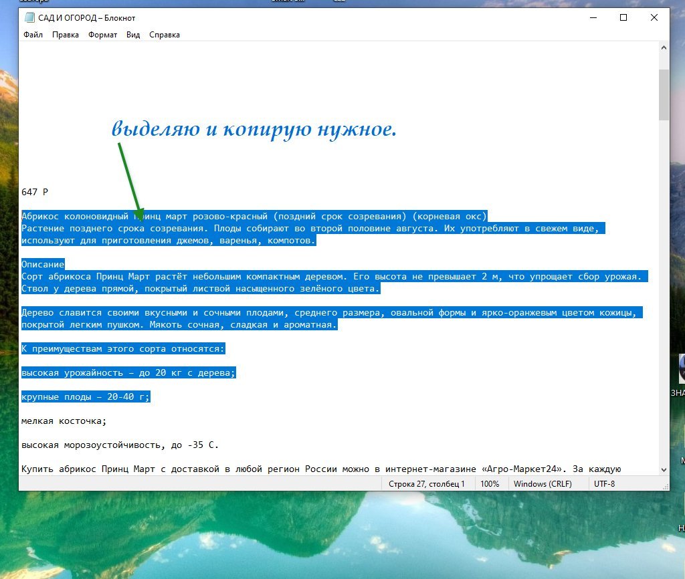Click the Windows (CRLF) status bar field
This screenshot has height=579, width=685.
pyautogui.click(x=543, y=484)
